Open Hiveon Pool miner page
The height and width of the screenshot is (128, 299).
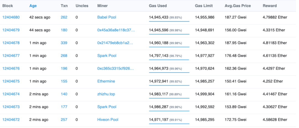coord(108,120)
